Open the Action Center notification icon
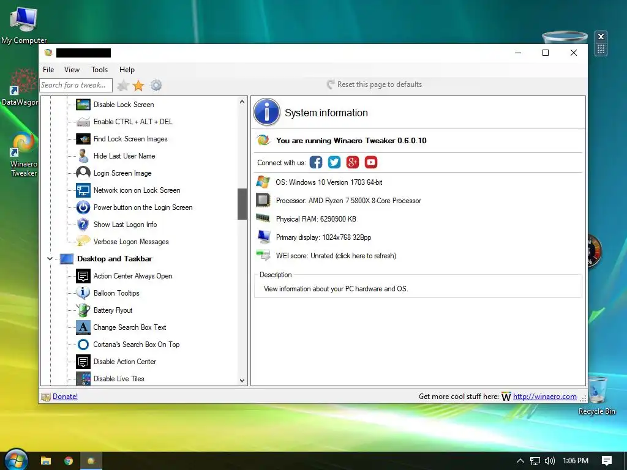 (607, 461)
